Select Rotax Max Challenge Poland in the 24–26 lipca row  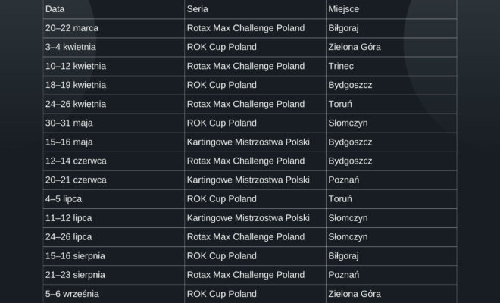[245, 236]
